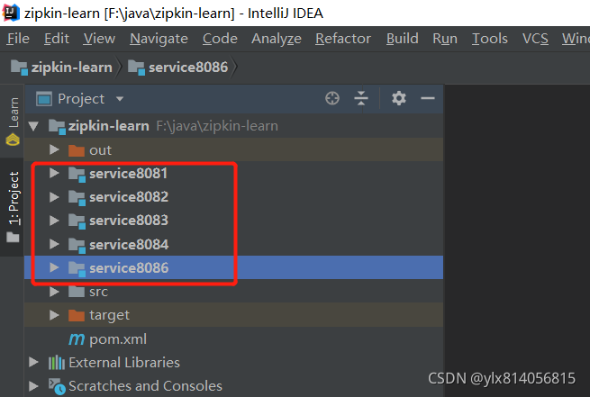590x397 pixels.
Task: Click service8086 breadcrumb in navigation bar
Action: pyautogui.click(x=178, y=68)
